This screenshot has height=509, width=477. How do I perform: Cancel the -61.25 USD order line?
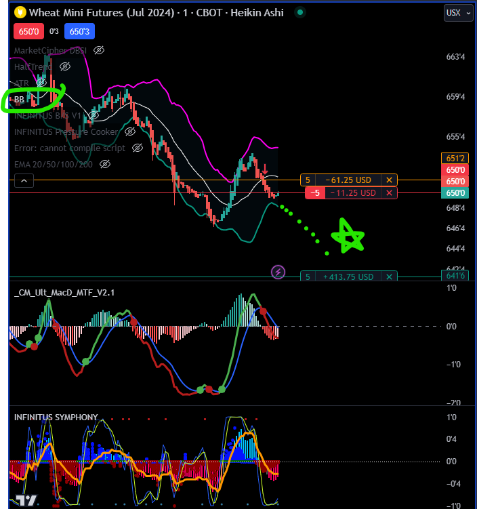[x=389, y=180]
